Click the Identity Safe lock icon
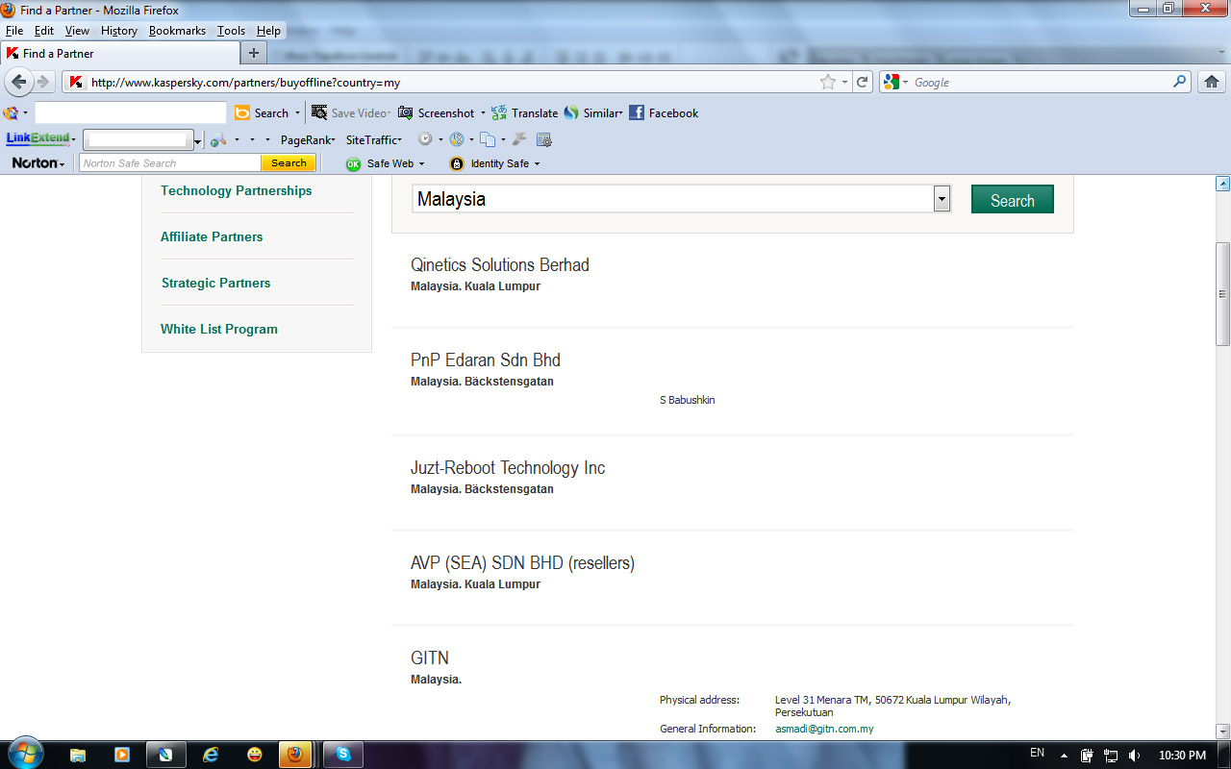Image resolution: width=1231 pixels, height=769 pixels. point(457,163)
